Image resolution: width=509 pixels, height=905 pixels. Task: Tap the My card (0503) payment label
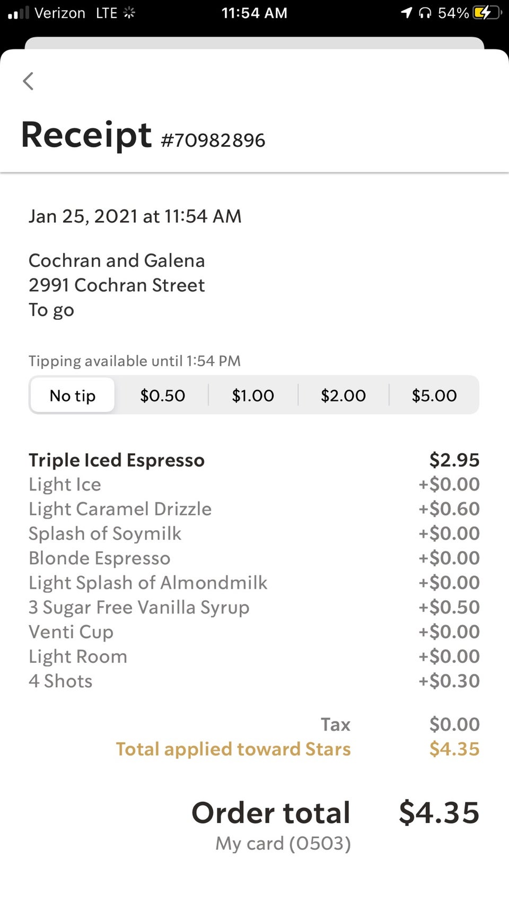pyautogui.click(x=283, y=843)
